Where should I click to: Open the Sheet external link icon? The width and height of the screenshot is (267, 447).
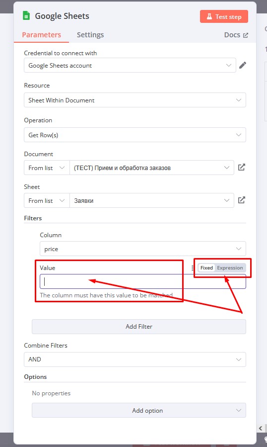point(241,200)
